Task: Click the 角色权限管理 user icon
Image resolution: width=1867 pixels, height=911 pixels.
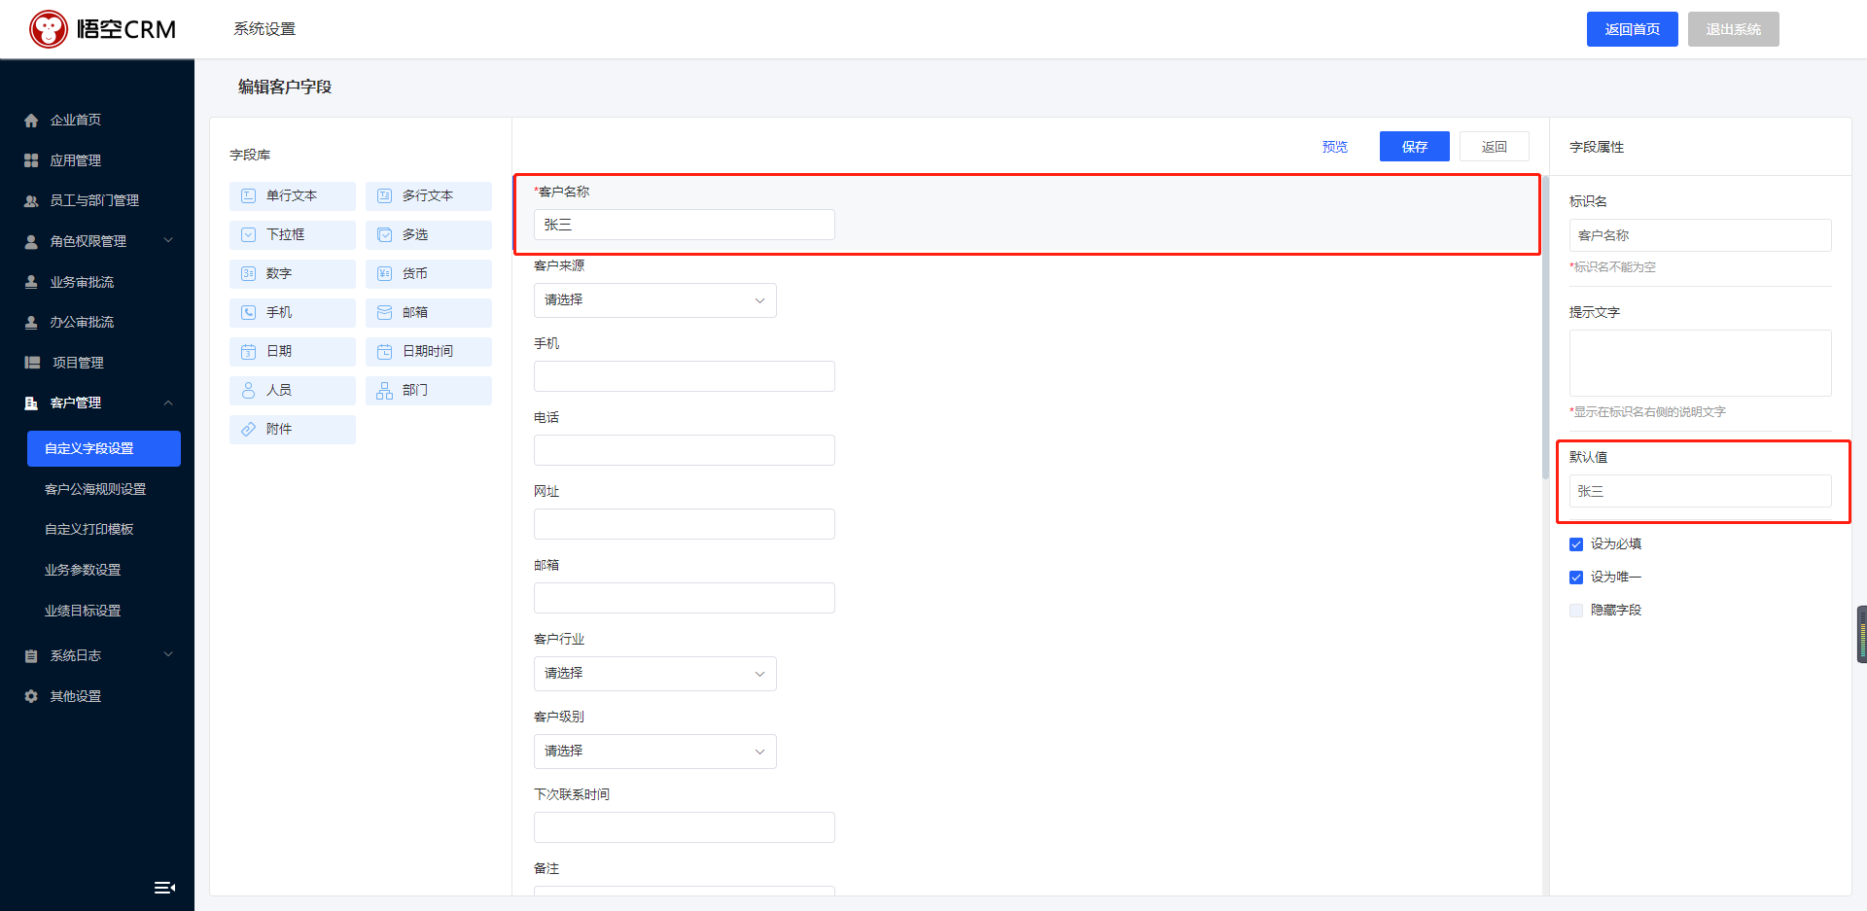Action: click(31, 241)
